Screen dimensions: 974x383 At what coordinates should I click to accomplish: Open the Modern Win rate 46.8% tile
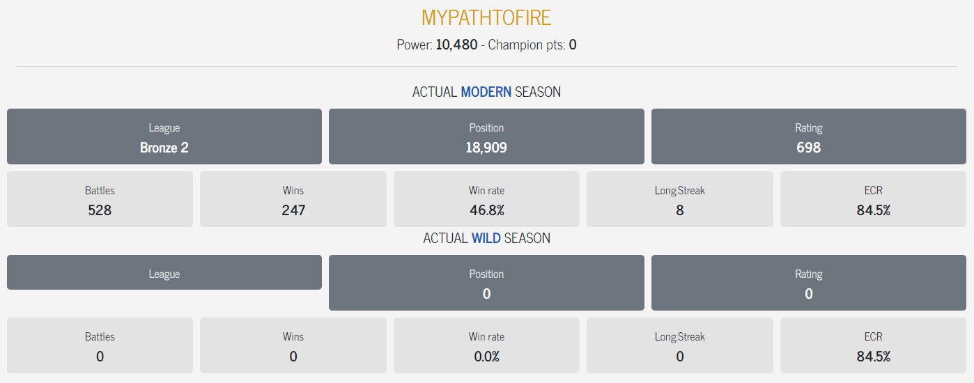click(486, 199)
